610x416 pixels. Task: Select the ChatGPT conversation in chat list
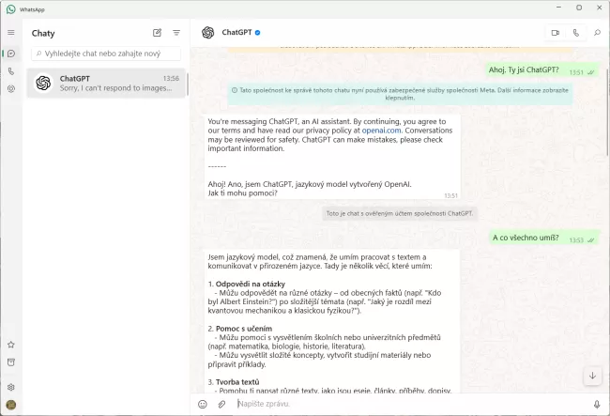tap(105, 83)
